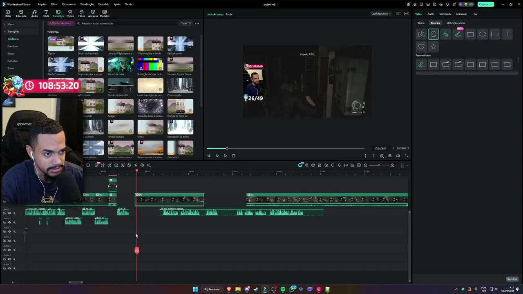This screenshot has width=523, height=294.
Task: Select the import mask icon
Action: 421,34
